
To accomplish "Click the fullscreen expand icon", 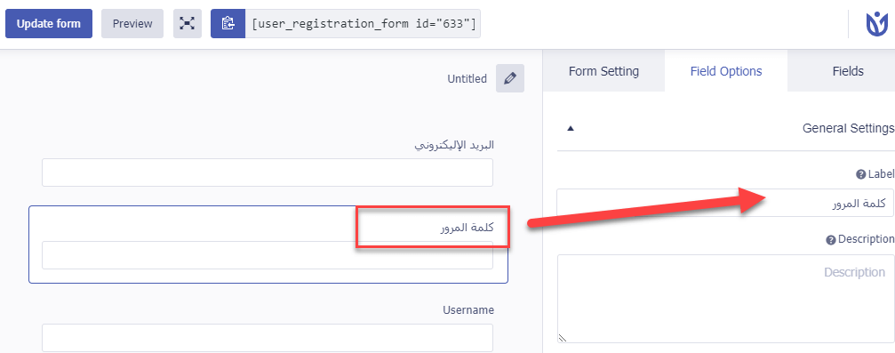I will pos(188,23).
